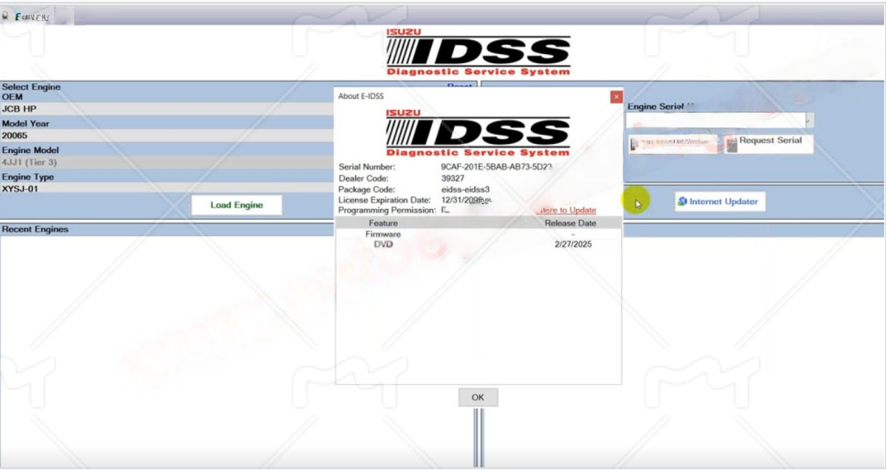This screenshot has height=470, width=886.
Task: Select the 4JJ1 (Tier 3) engine model row
Action: 167,162
